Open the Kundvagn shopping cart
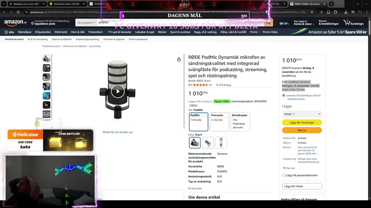371x208 pixels. (353, 23)
